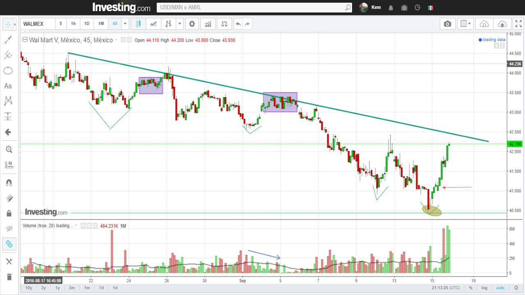Open the recent history clock icon
The width and height of the screenshot is (525, 295).
tap(418, 7)
